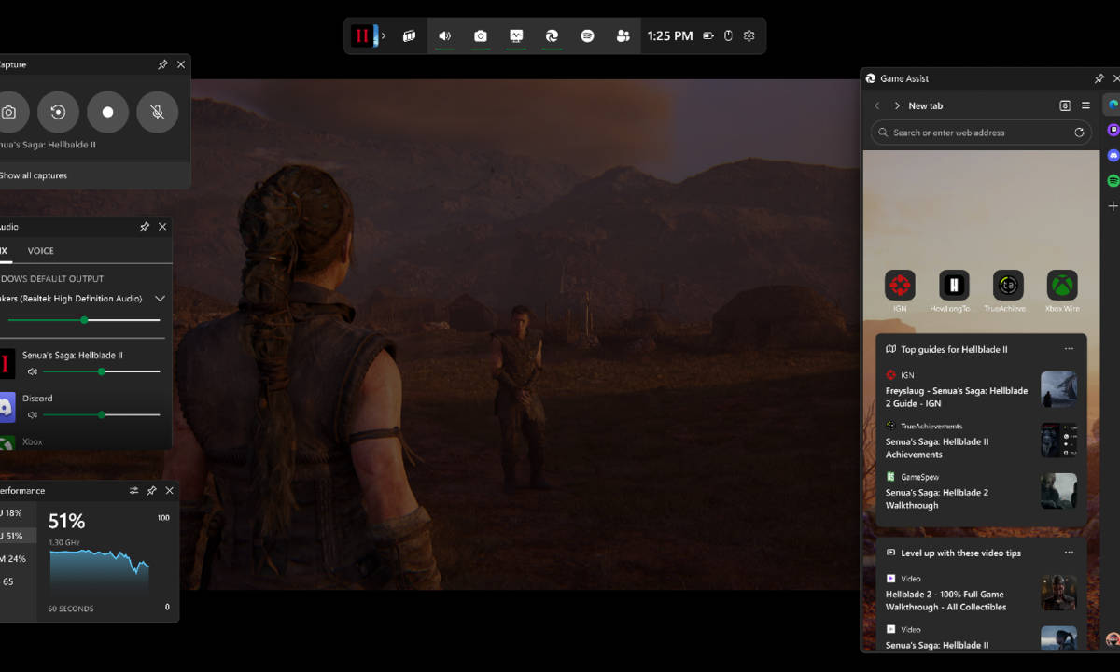
Task: Click the Show all captures link
Action: coord(34,175)
